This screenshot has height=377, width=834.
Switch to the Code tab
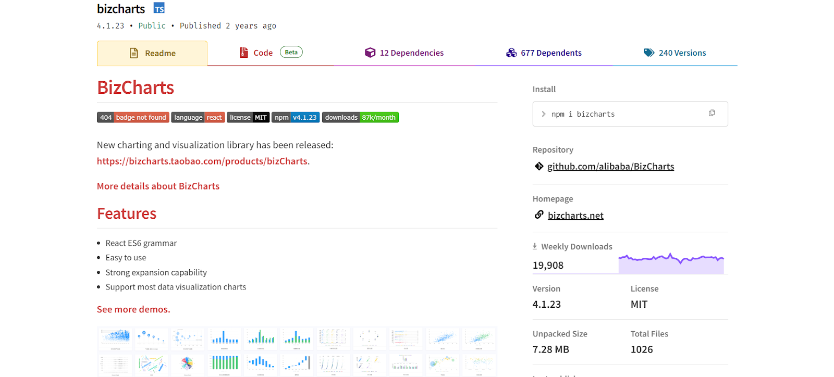[263, 53]
